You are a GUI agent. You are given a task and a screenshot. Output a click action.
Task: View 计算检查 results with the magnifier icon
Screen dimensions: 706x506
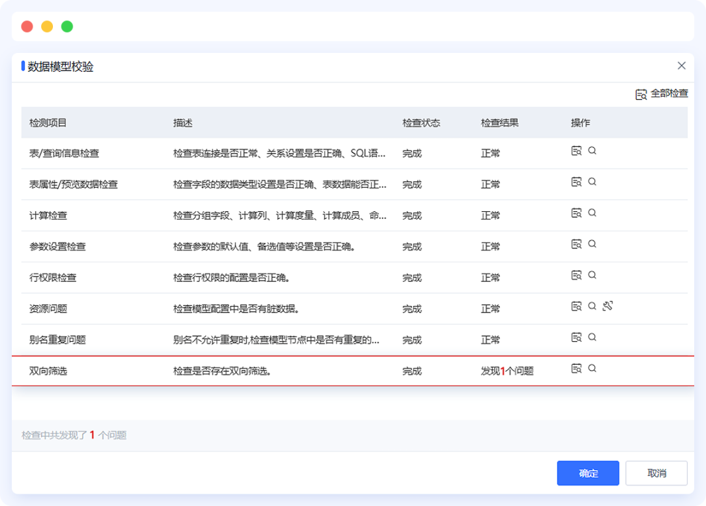coord(592,212)
